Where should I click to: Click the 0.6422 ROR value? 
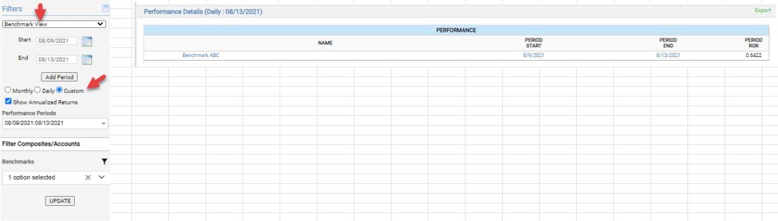[753, 55]
